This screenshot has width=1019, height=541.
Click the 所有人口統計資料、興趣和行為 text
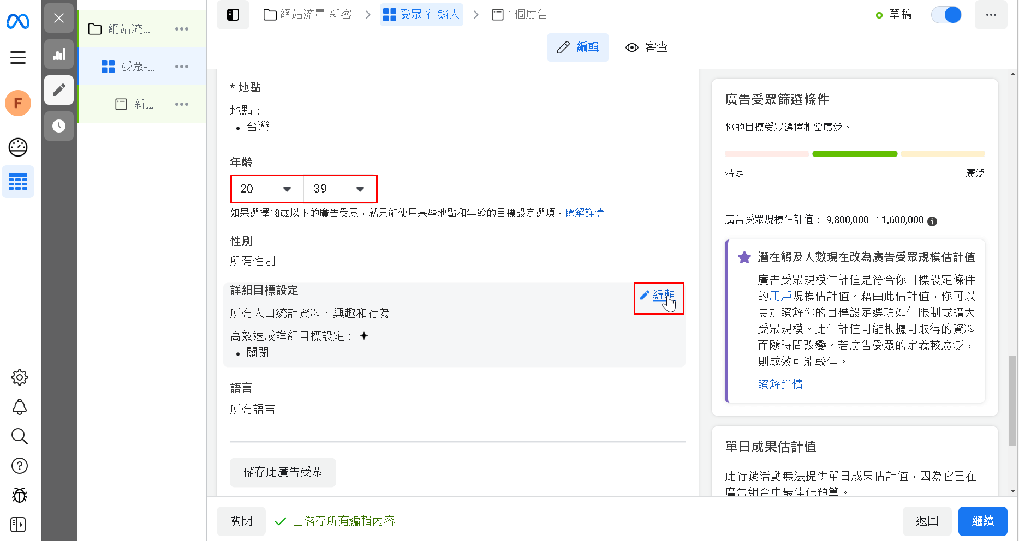pyautogui.click(x=310, y=314)
